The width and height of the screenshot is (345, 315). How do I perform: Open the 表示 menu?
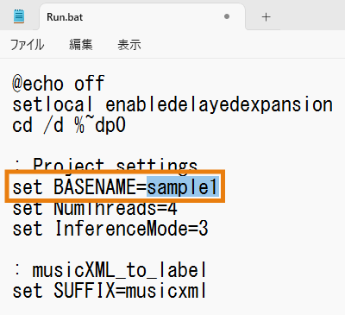click(x=129, y=45)
